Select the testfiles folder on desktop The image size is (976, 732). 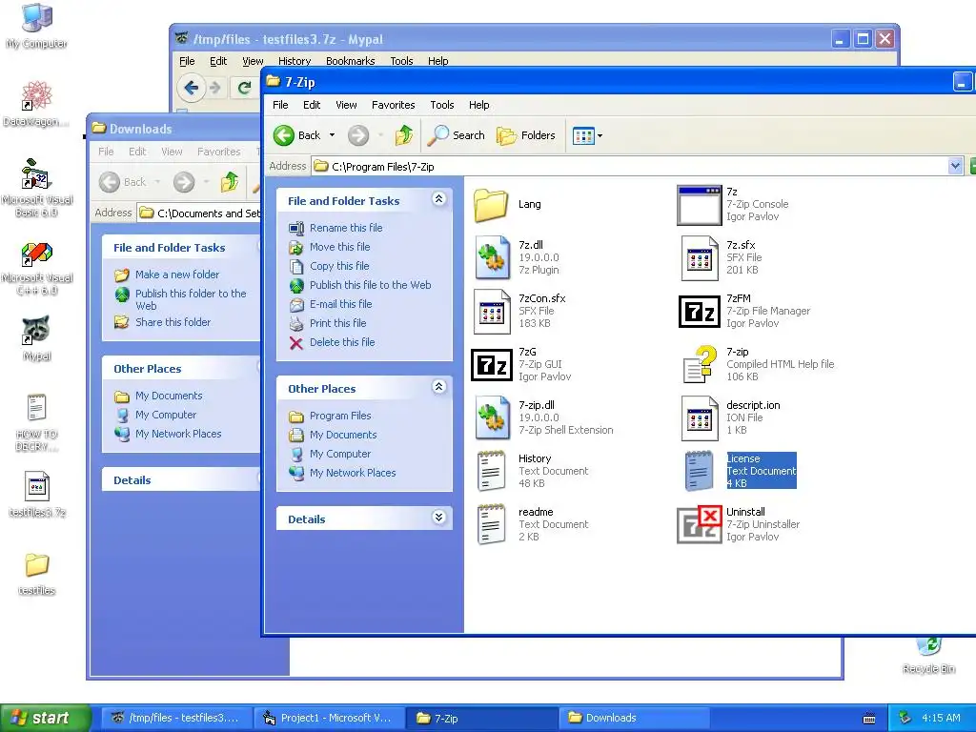[x=37, y=574]
